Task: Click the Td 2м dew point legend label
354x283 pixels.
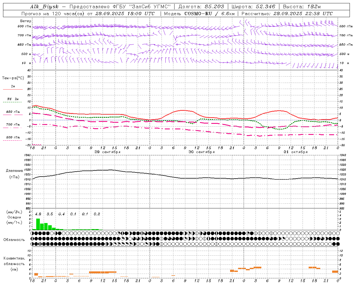Action: 13,99
